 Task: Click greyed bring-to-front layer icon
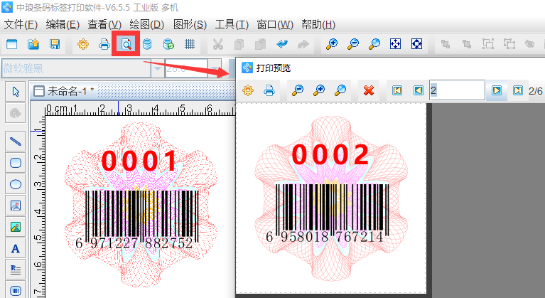(x=446, y=44)
